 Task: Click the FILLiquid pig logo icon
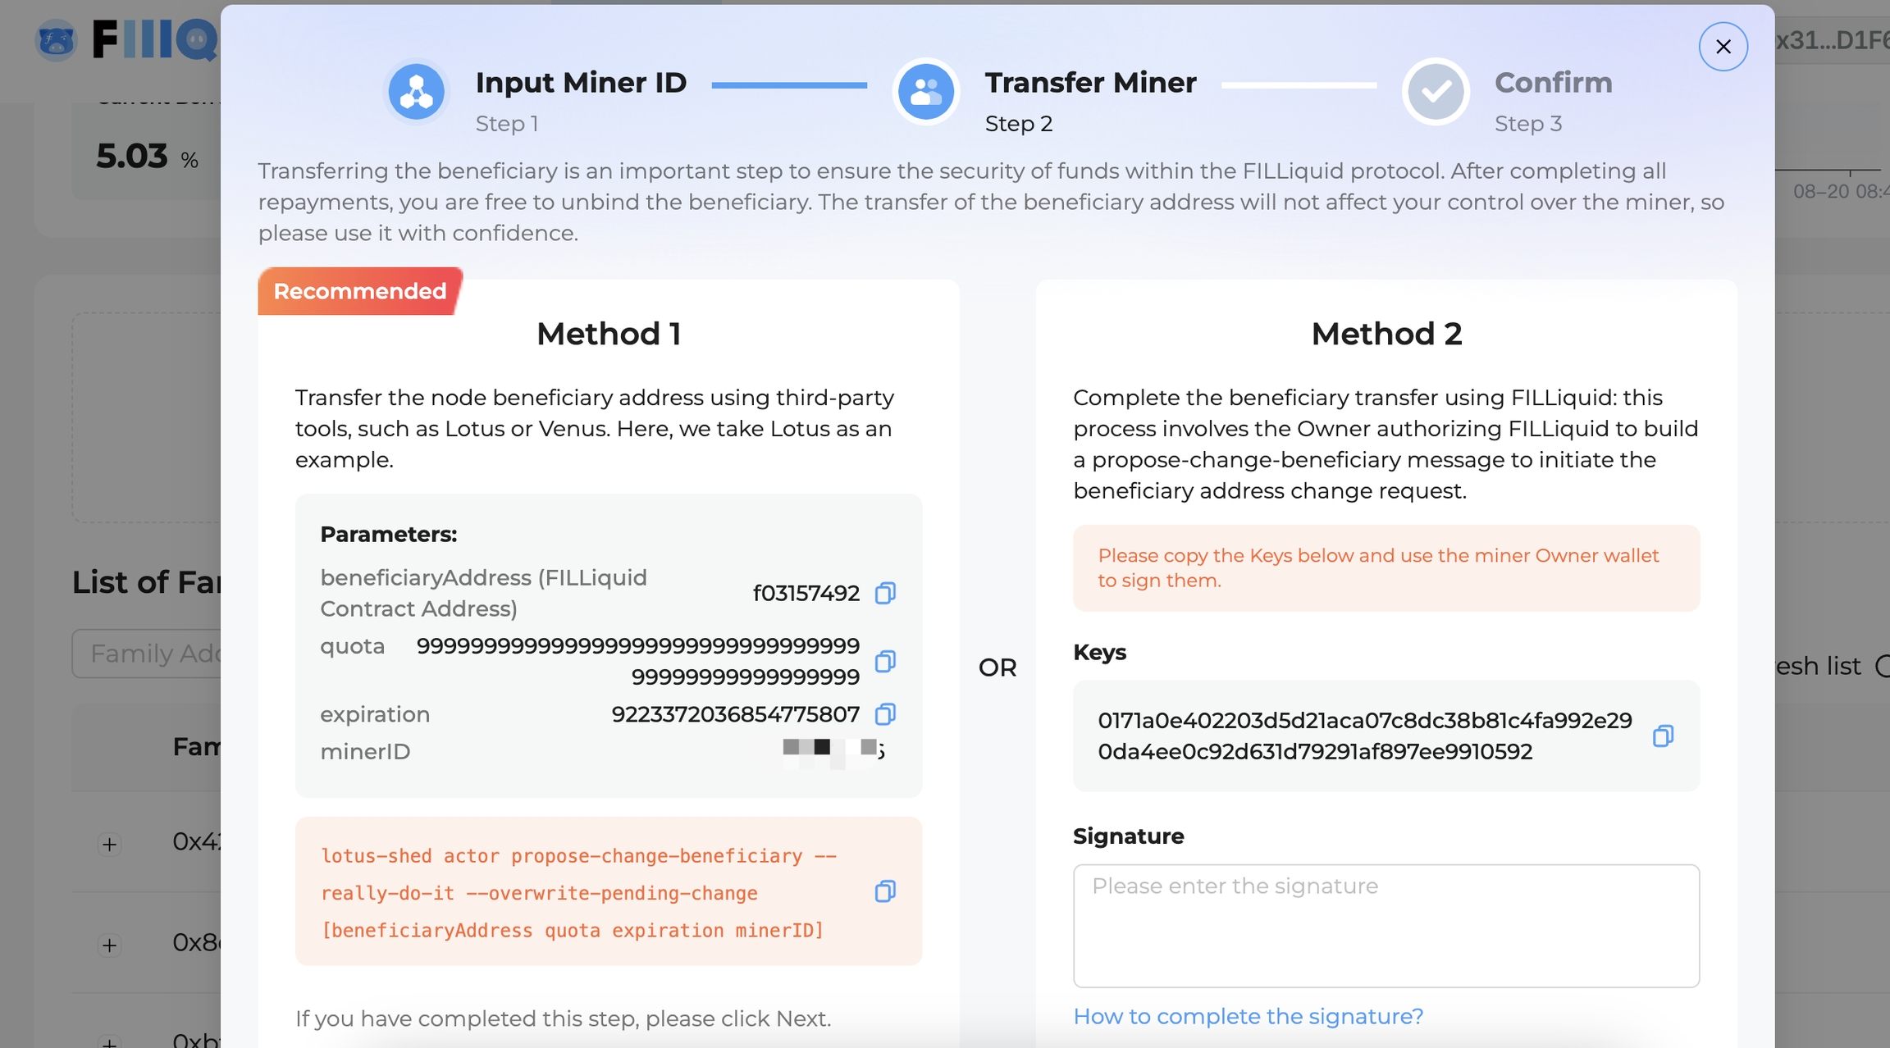coord(56,41)
